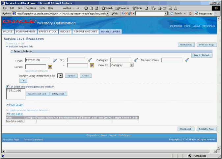Collapse the Search Criteria section

12,51
